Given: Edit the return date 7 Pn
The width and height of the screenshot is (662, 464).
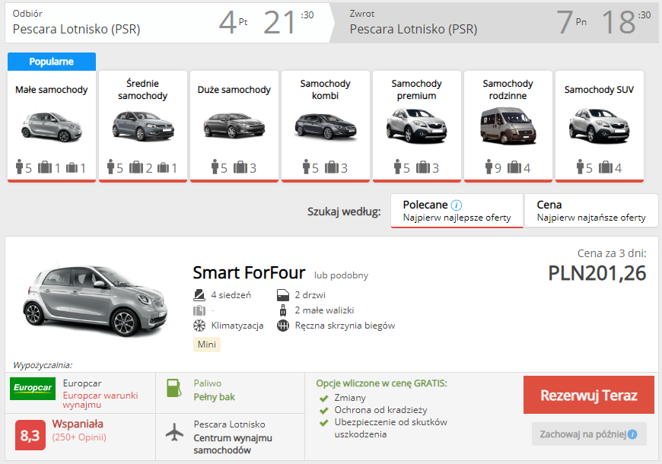Looking at the screenshot, I should pos(572,23).
